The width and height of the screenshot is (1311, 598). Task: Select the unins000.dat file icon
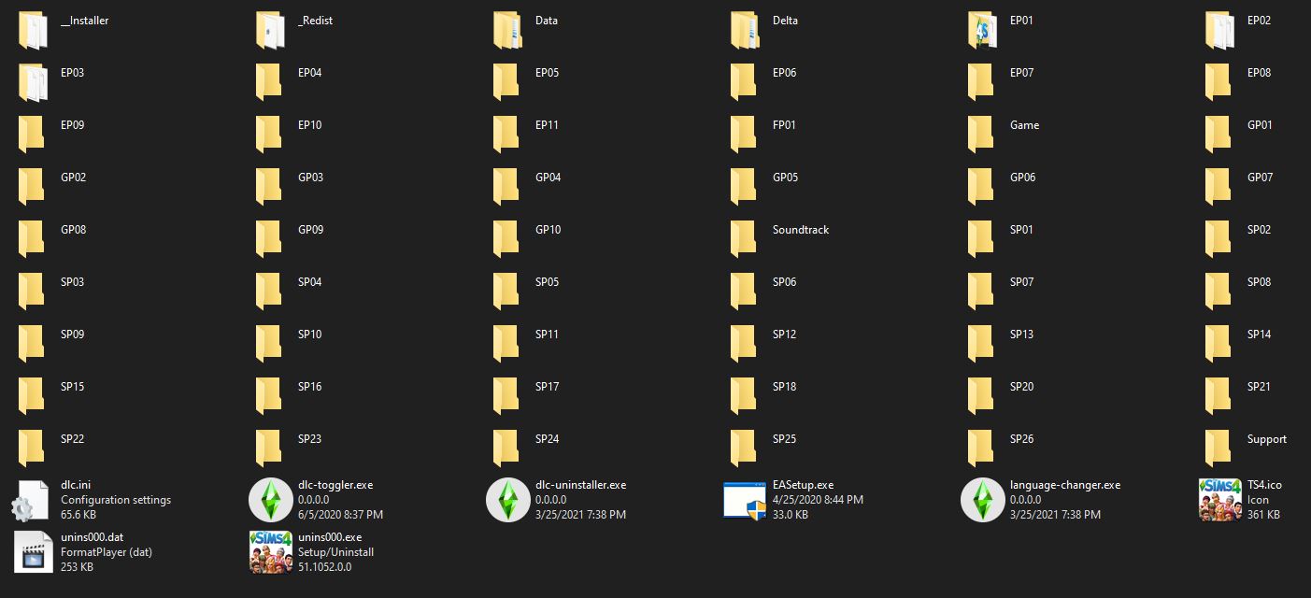pos(33,552)
